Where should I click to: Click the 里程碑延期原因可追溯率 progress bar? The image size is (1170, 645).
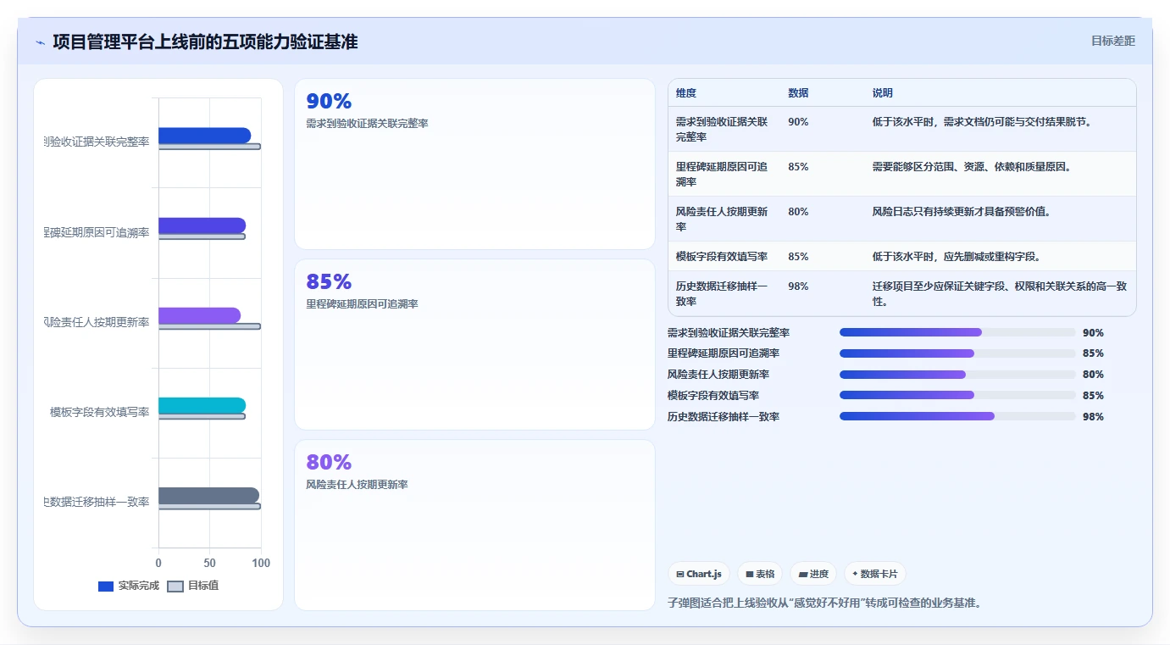[957, 353]
